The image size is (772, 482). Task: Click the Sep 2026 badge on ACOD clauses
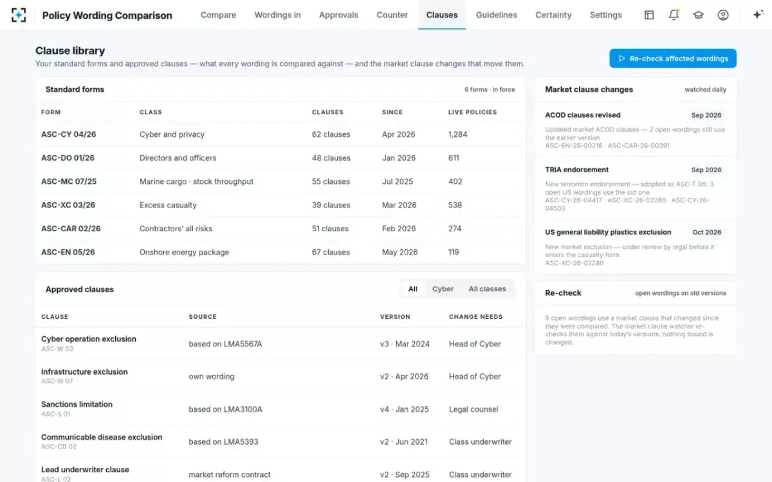[706, 116]
